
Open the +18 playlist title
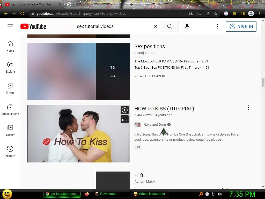pos(139,175)
